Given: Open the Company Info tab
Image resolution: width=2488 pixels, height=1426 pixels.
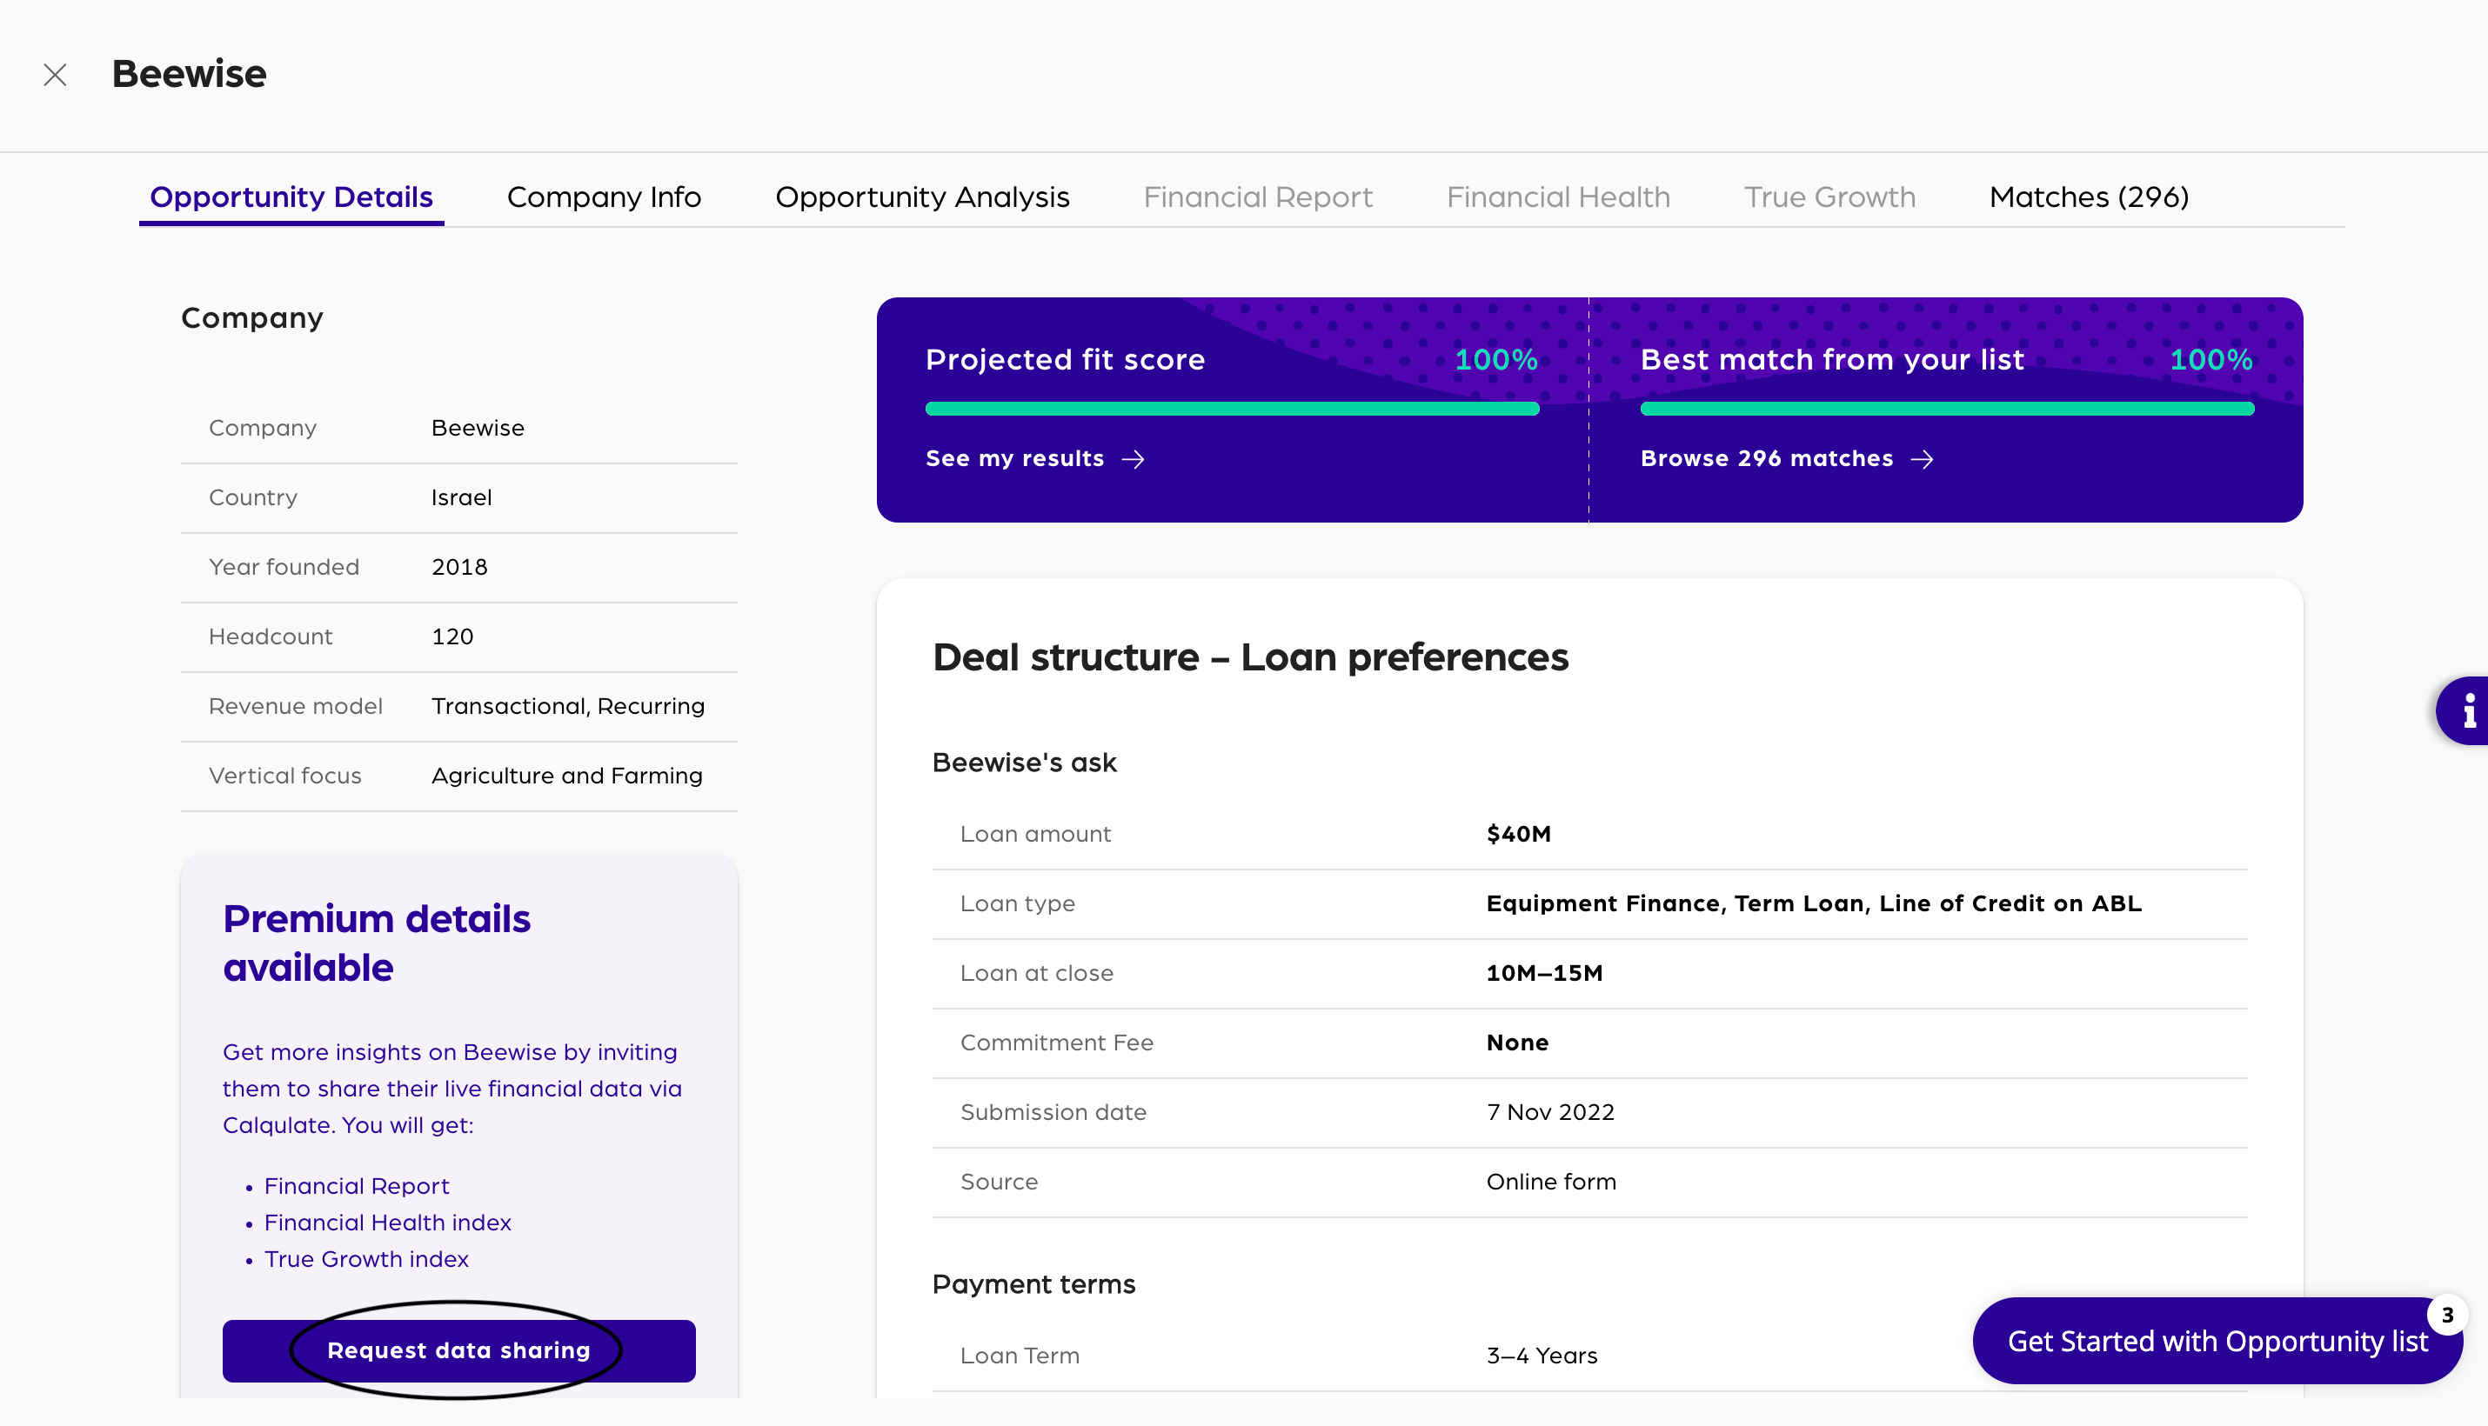Looking at the screenshot, I should 604,197.
